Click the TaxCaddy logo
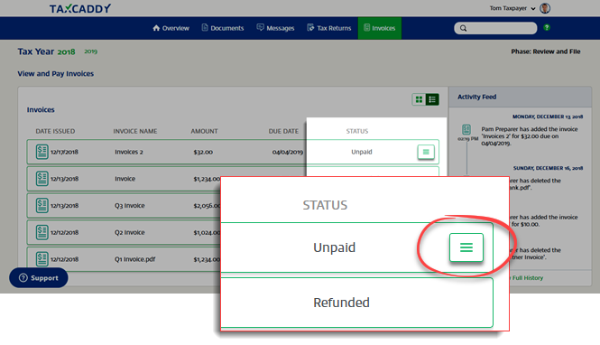This screenshot has height=345, width=600. (x=80, y=8)
